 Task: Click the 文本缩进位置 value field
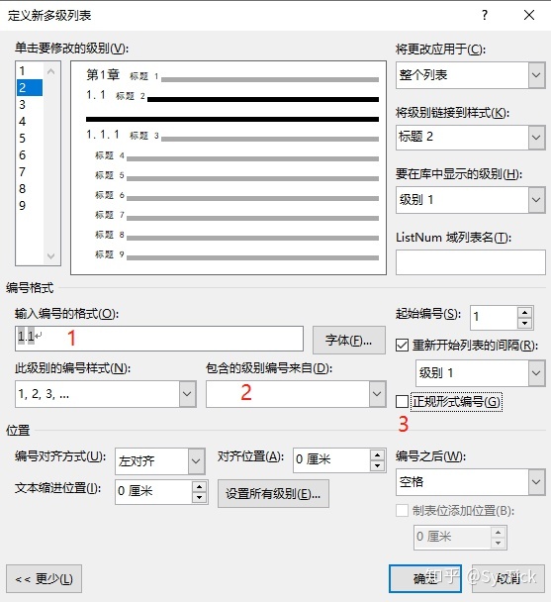(x=153, y=491)
